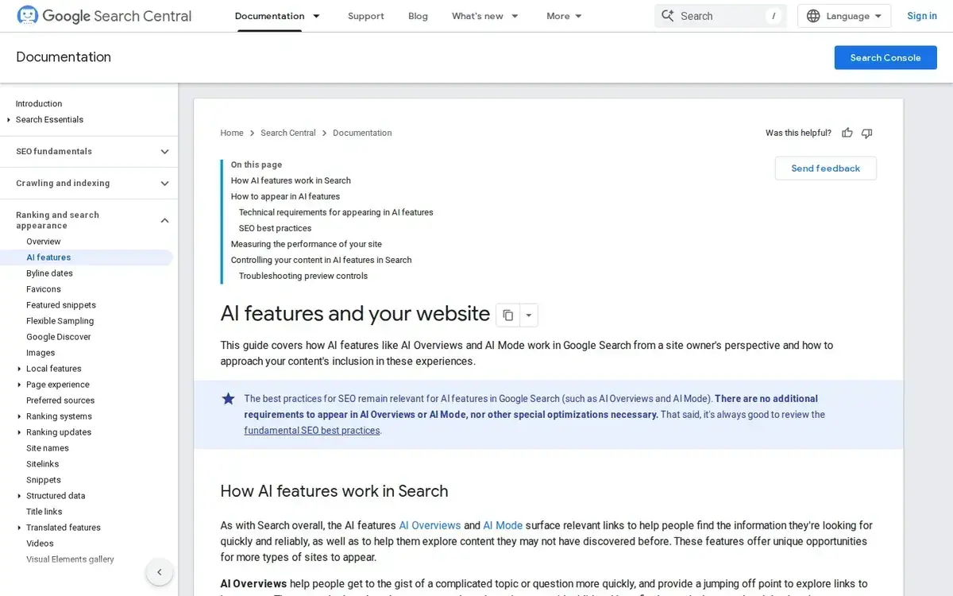Image resolution: width=953 pixels, height=596 pixels.
Task: Click the search sparkle icon
Action: coord(667,16)
